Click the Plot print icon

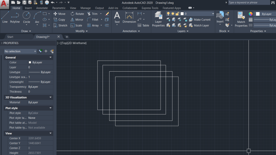pyautogui.click(x=47, y=2)
